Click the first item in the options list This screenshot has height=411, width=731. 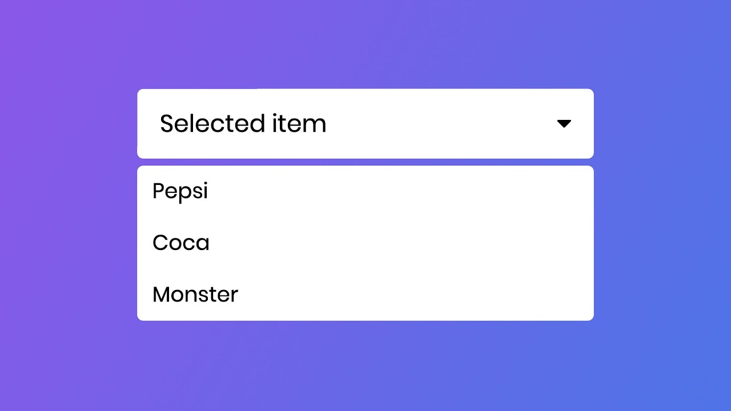180,191
